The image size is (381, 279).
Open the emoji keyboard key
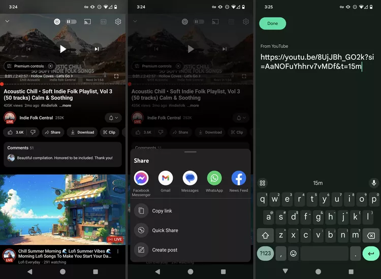tap(293, 253)
